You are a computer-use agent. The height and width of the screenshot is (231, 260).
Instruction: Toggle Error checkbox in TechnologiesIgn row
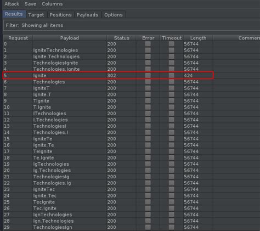148,227
